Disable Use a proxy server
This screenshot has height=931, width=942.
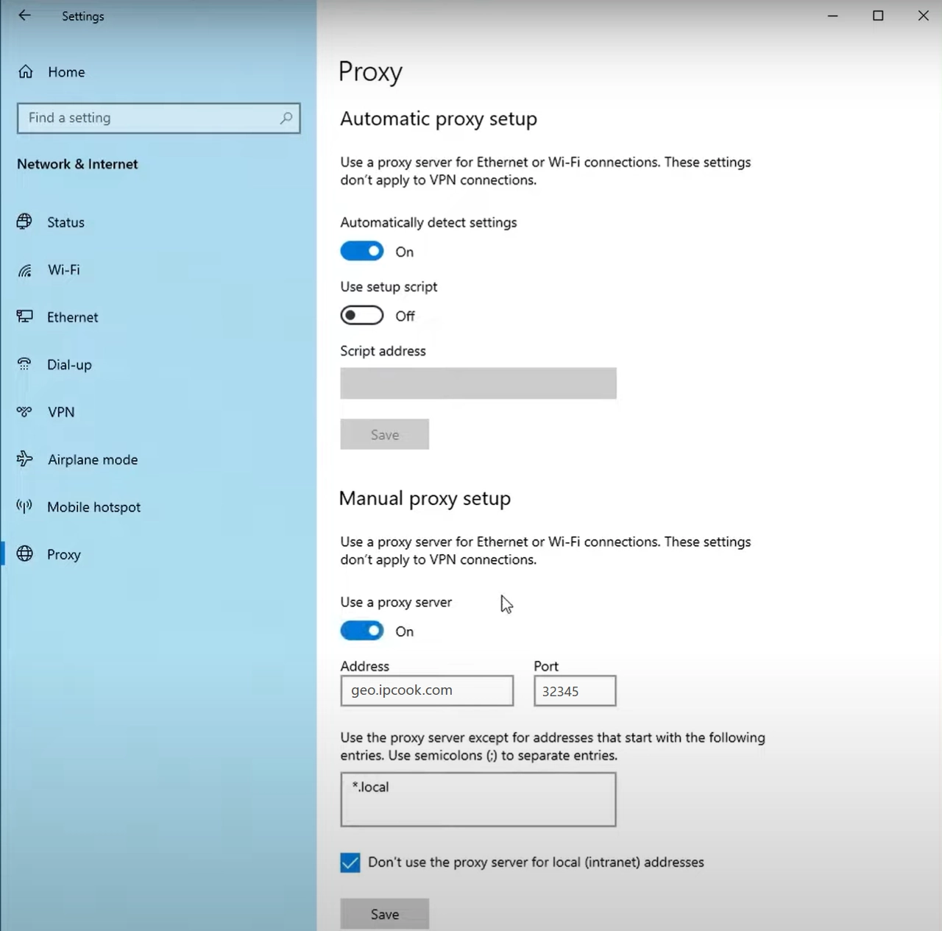point(361,631)
